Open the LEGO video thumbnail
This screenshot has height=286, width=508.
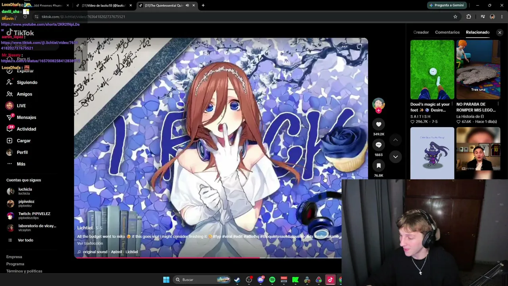coord(478,70)
